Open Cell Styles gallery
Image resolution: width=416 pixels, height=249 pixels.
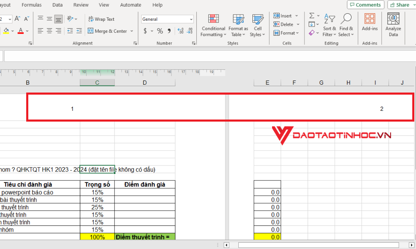pyautogui.click(x=258, y=26)
